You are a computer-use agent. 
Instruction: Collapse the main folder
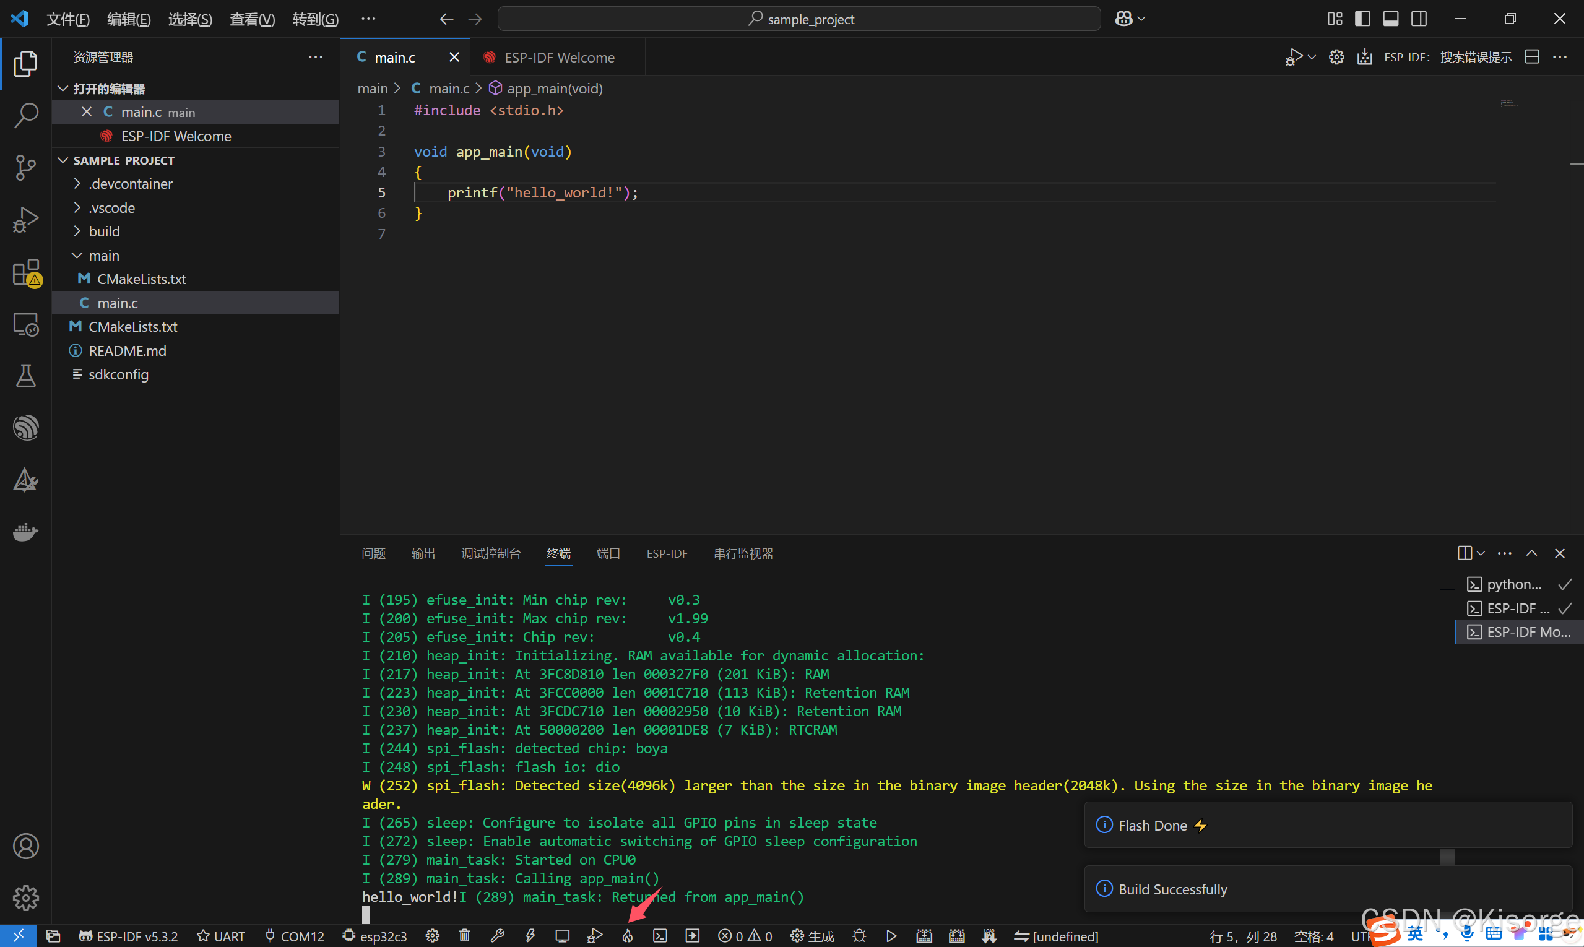pos(77,255)
